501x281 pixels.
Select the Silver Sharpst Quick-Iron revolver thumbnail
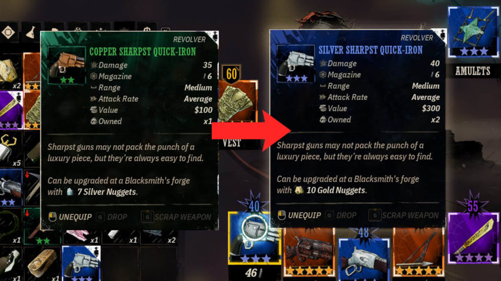click(296, 63)
